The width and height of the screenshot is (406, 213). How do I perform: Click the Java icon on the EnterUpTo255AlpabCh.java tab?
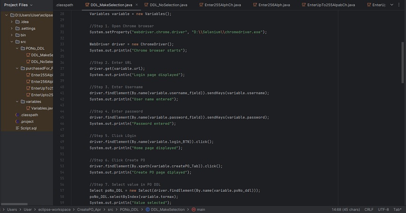(304, 5)
